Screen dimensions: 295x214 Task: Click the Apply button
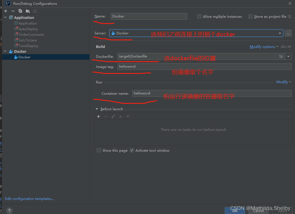[282, 211]
